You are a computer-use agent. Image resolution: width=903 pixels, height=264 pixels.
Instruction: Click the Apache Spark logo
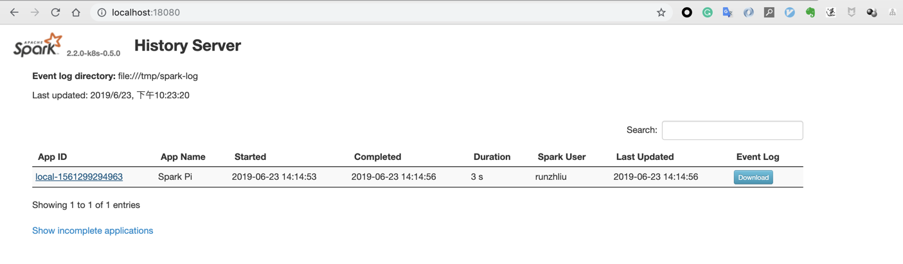click(38, 46)
